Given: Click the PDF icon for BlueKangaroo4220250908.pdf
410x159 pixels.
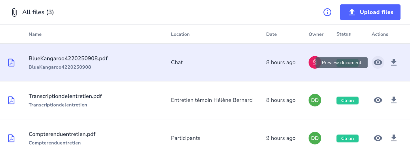Looking at the screenshot, I should pos(11,63).
